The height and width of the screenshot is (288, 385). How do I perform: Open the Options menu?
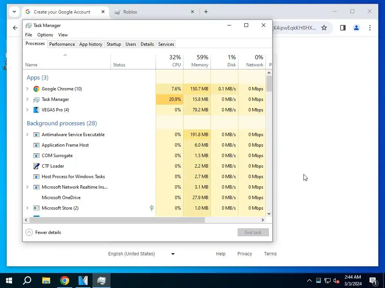point(45,35)
